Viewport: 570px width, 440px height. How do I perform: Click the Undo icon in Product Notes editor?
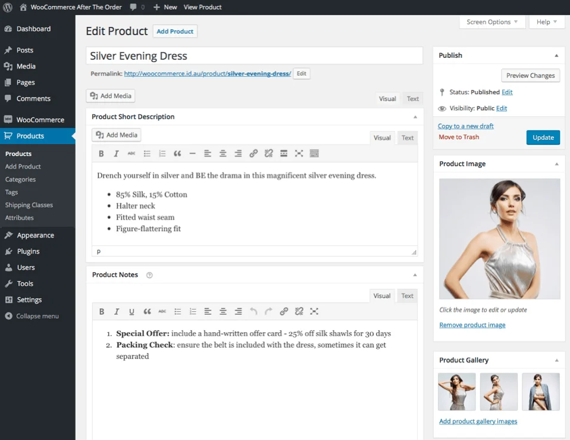click(x=253, y=311)
